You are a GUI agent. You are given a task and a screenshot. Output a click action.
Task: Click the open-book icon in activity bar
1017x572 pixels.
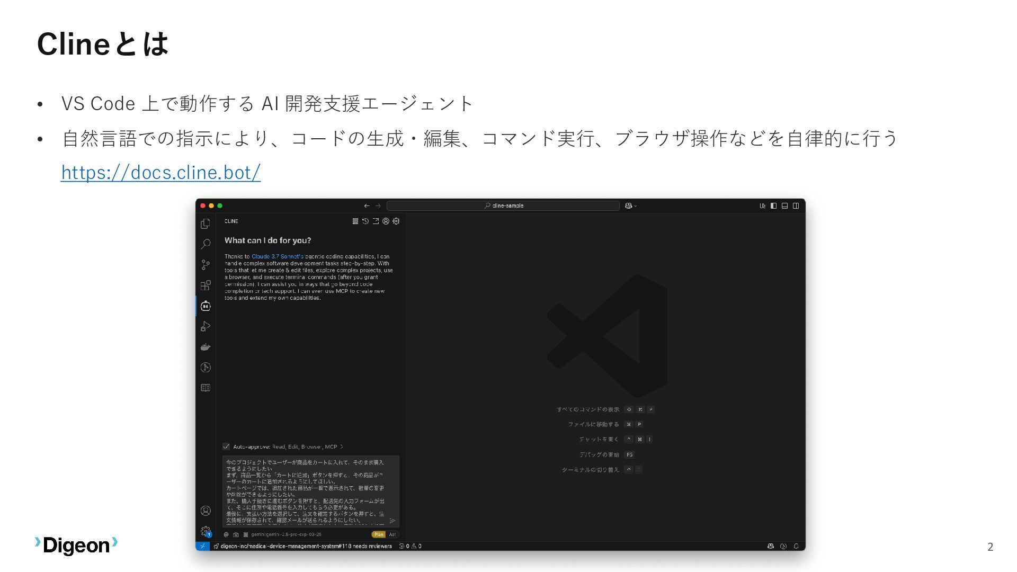206,388
